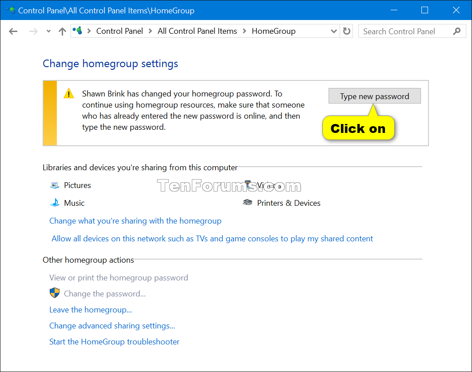Open Change what you're sharing with homegroup

(x=135, y=221)
